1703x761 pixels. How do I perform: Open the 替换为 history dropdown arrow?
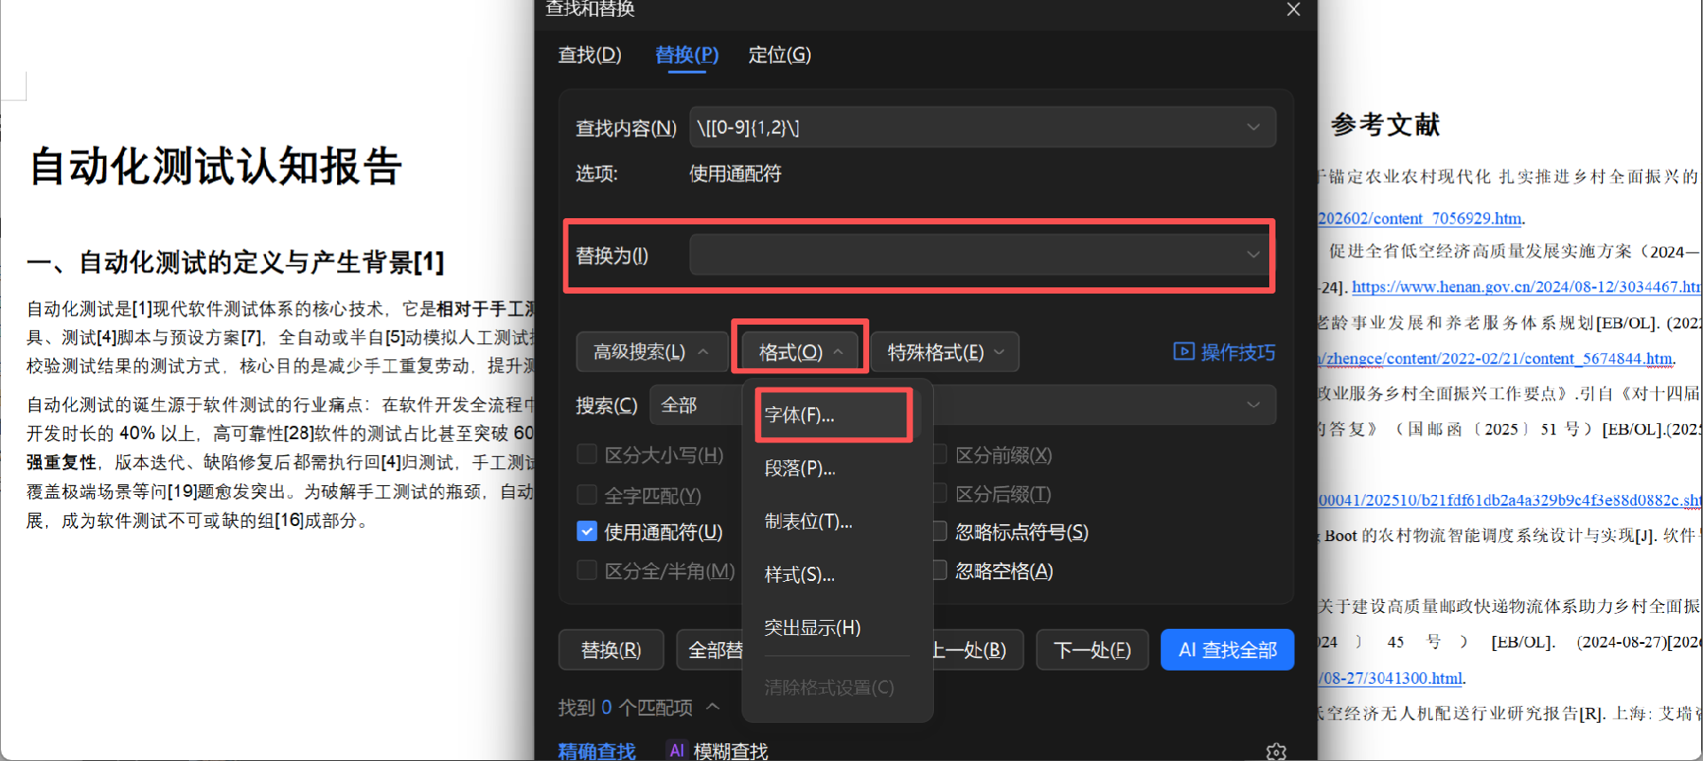(x=1253, y=255)
